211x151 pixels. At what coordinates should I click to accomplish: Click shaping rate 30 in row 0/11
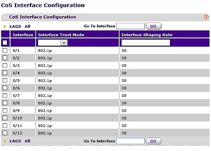pyautogui.click(x=124, y=126)
